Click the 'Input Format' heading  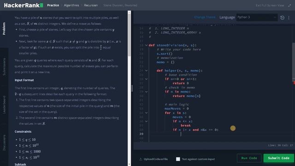pyautogui.click(x=24, y=80)
